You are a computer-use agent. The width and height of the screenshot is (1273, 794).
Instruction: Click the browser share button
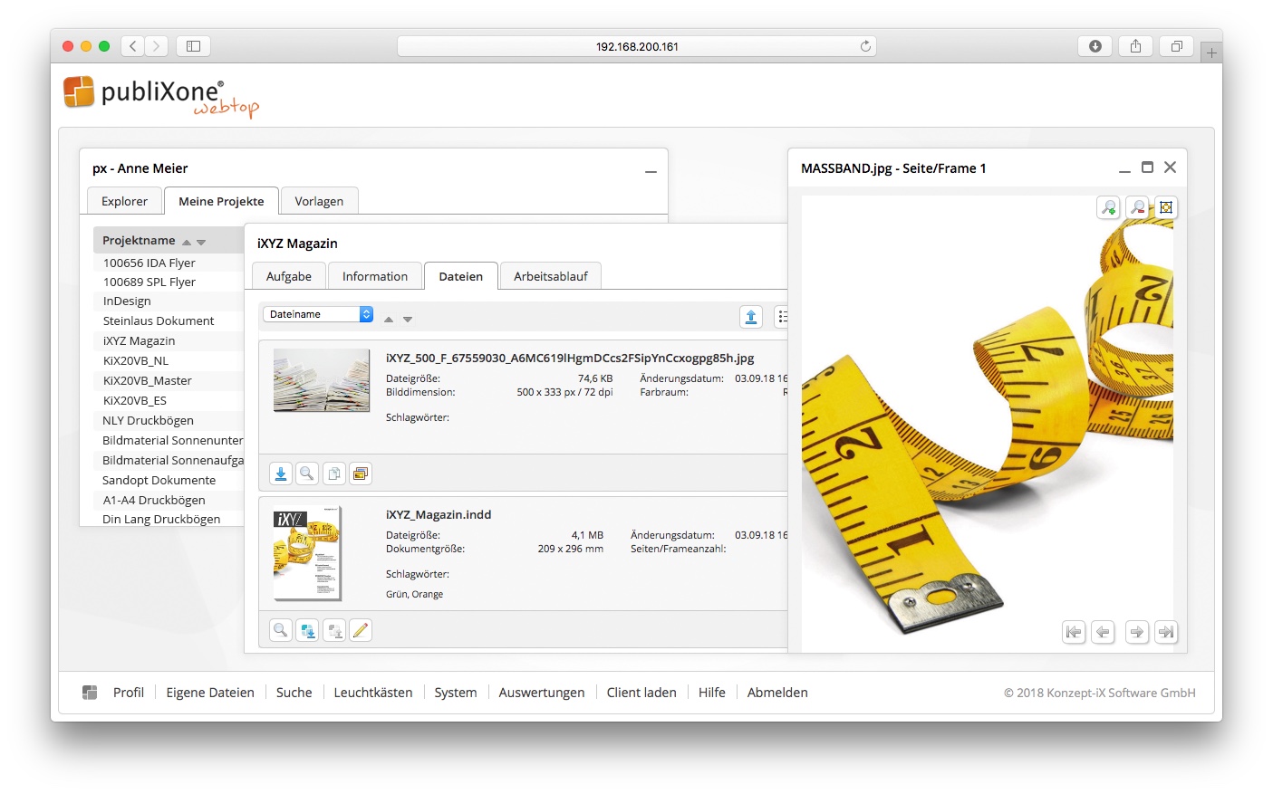(x=1135, y=46)
